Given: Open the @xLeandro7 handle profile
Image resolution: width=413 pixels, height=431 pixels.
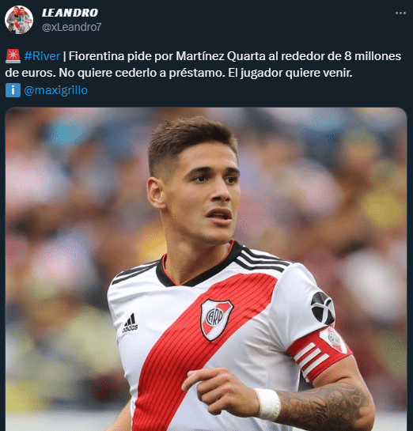Looking at the screenshot, I should click(x=71, y=27).
